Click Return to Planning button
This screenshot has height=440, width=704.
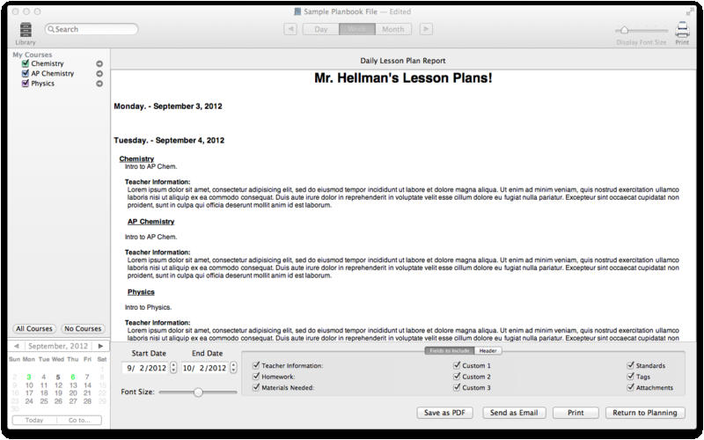click(x=645, y=413)
